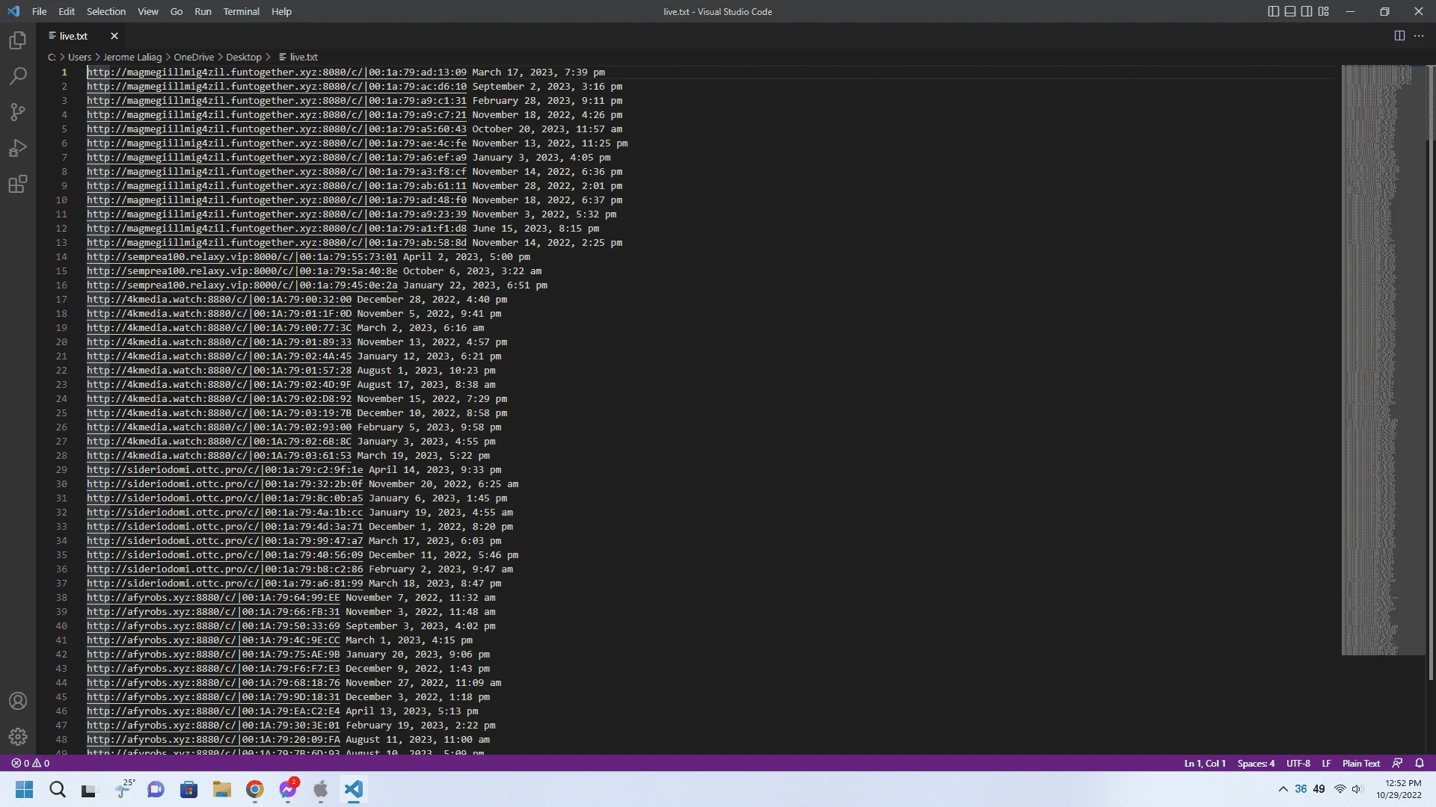
Task: Open the Run and Debug view
Action: (18, 148)
